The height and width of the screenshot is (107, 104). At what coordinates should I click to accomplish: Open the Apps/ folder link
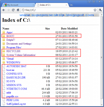10,32
